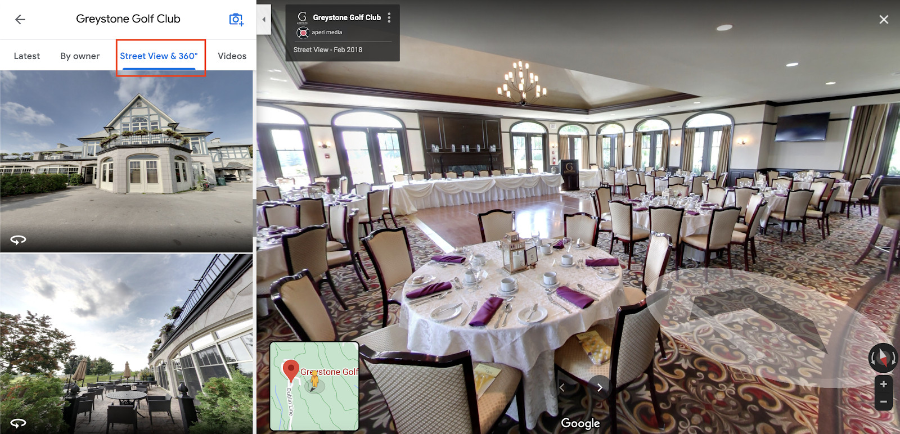
Task: Close the Street View with X button
Action: (884, 20)
